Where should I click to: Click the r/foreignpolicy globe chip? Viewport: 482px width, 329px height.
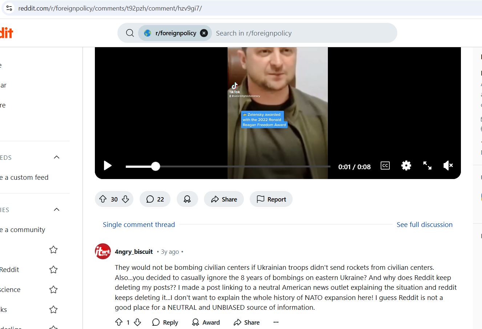(175, 33)
